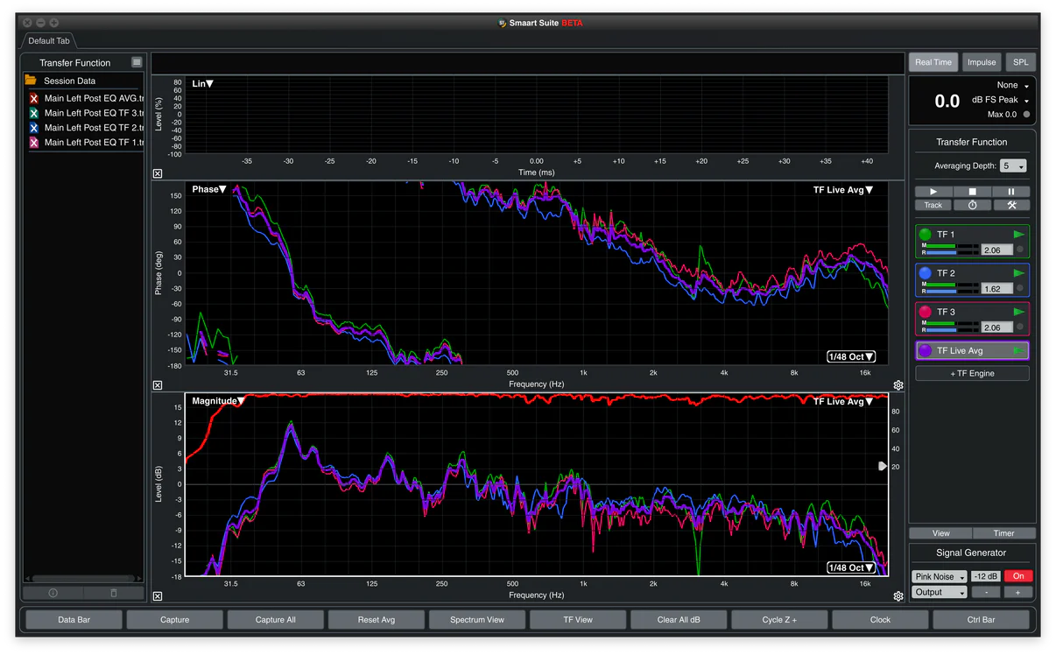Viewport: 1056px width, 655px height.
Task: Toggle visibility of Main Left Post EQ AVG trace
Action: click(x=34, y=99)
